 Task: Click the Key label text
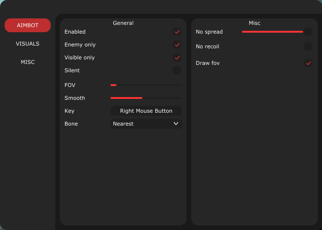tap(70, 111)
